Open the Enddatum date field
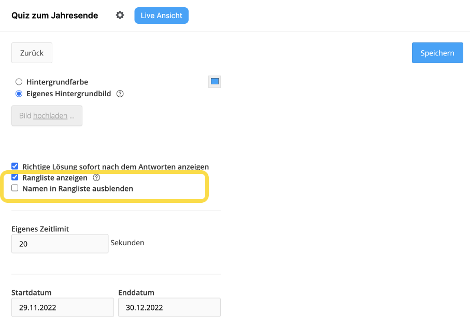The height and width of the screenshot is (327, 470). click(x=169, y=307)
